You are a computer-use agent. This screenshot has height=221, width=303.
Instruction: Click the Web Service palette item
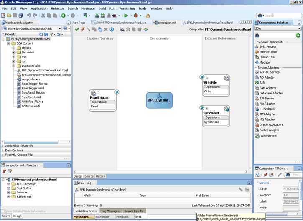coord(268,136)
